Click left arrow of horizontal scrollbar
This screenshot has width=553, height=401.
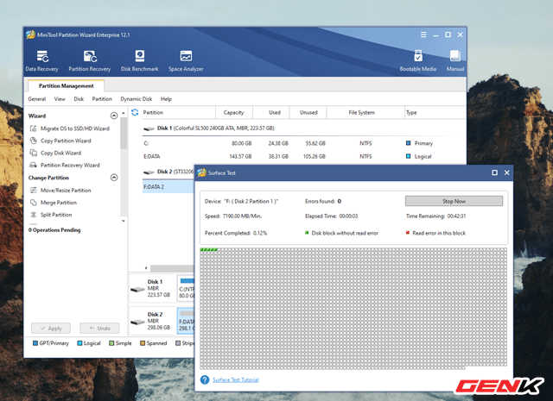(146, 268)
